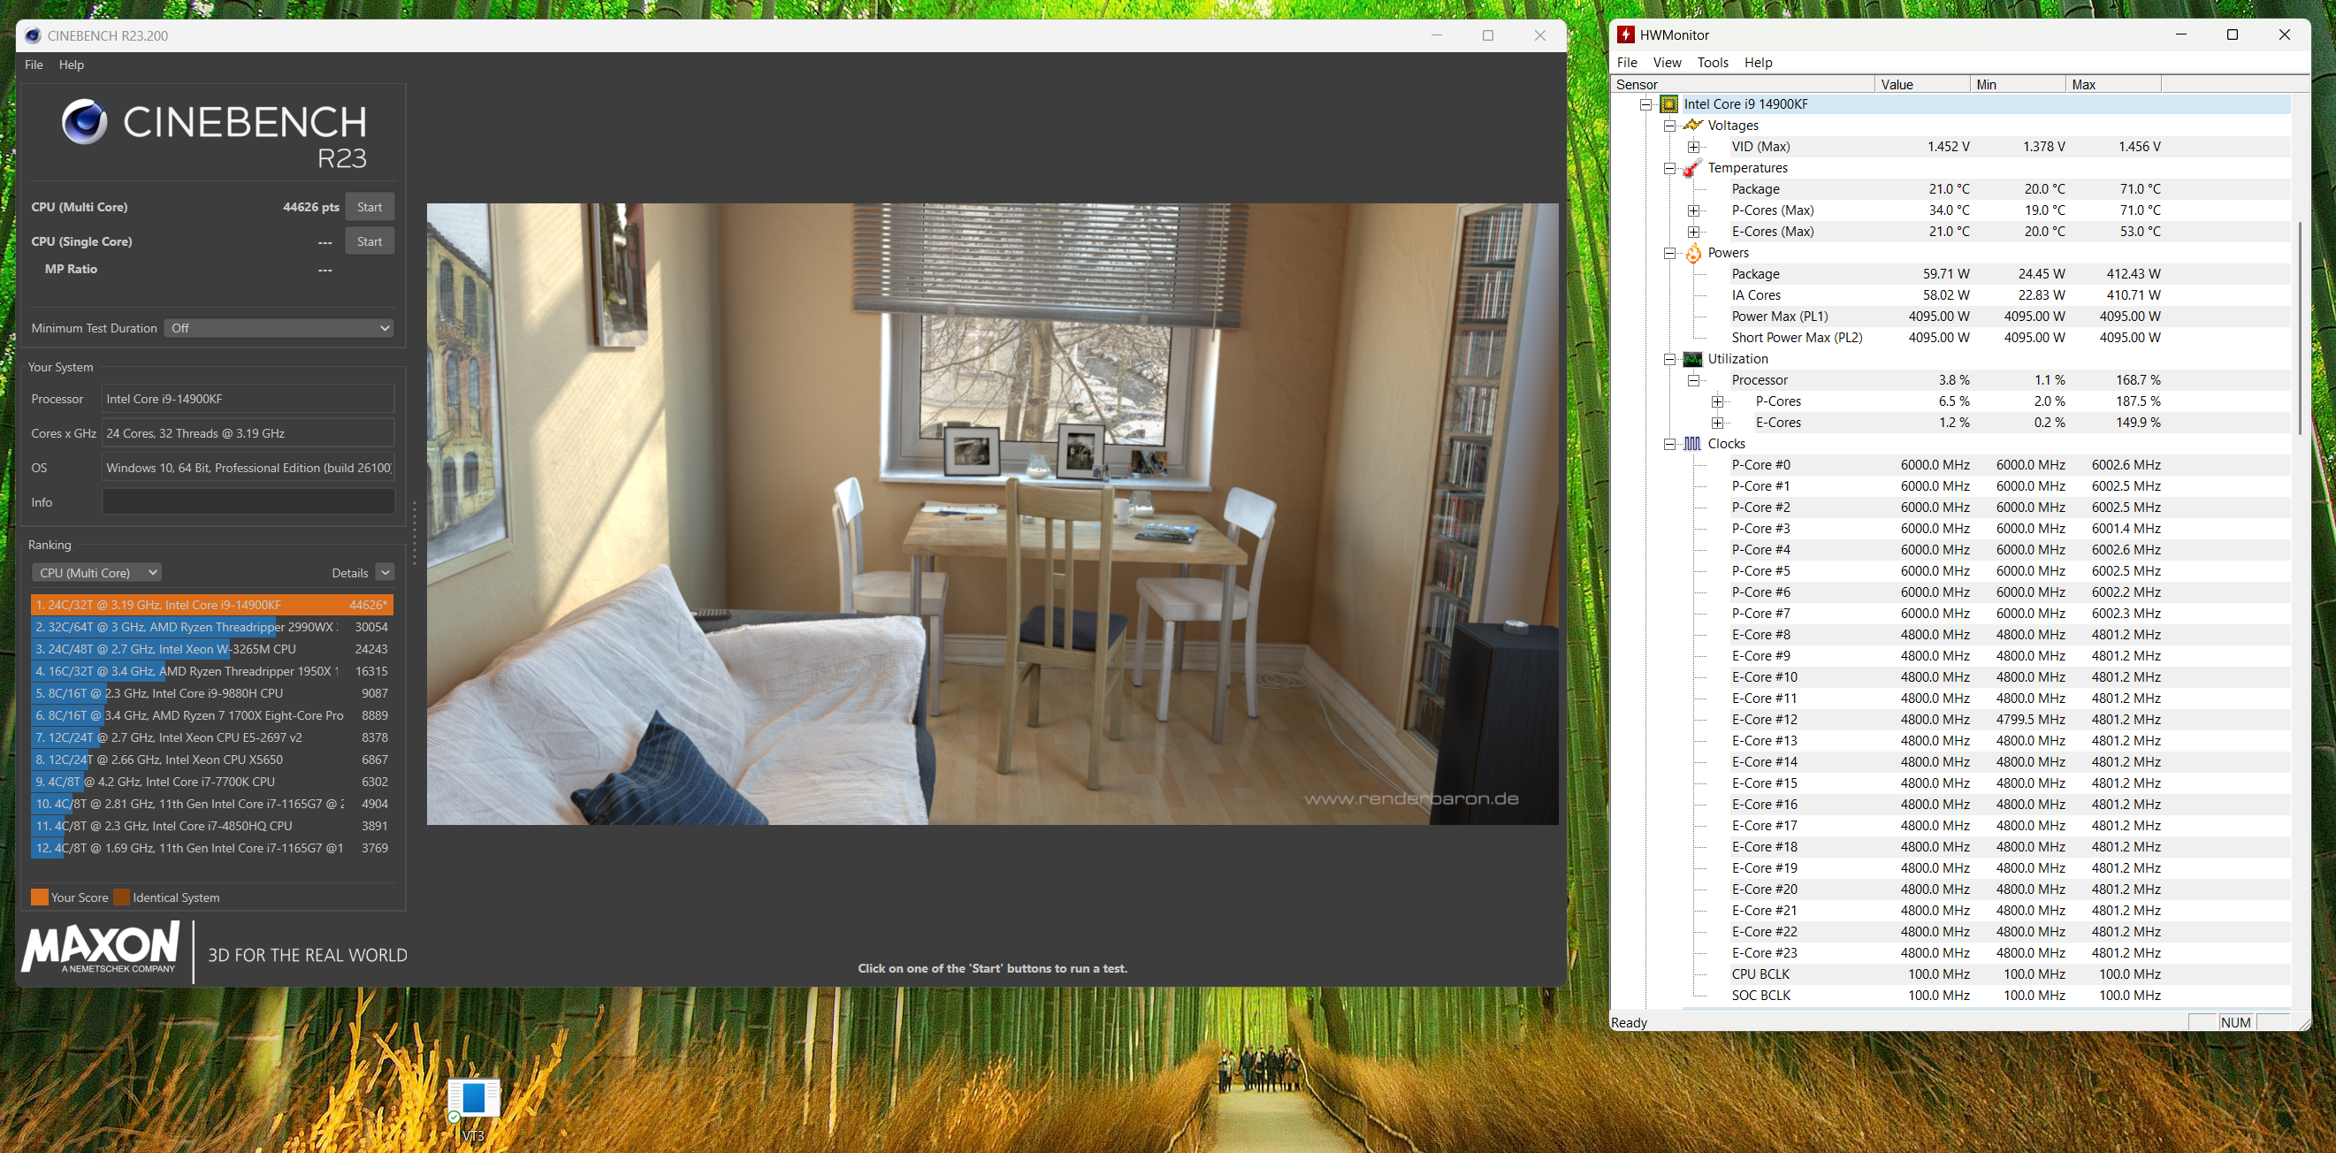The height and width of the screenshot is (1153, 2336).
Task: Click the Cinebench logo in the title bar
Action: pyautogui.click(x=33, y=36)
